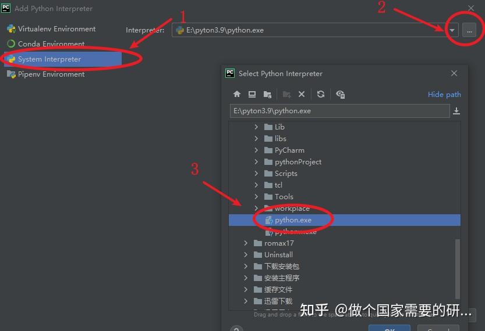Click the New Folder toolbar icon
This screenshot has height=331, width=485.
pos(286,94)
